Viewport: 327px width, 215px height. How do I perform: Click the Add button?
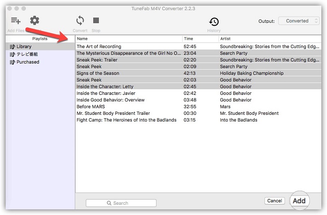click(x=299, y=201)
